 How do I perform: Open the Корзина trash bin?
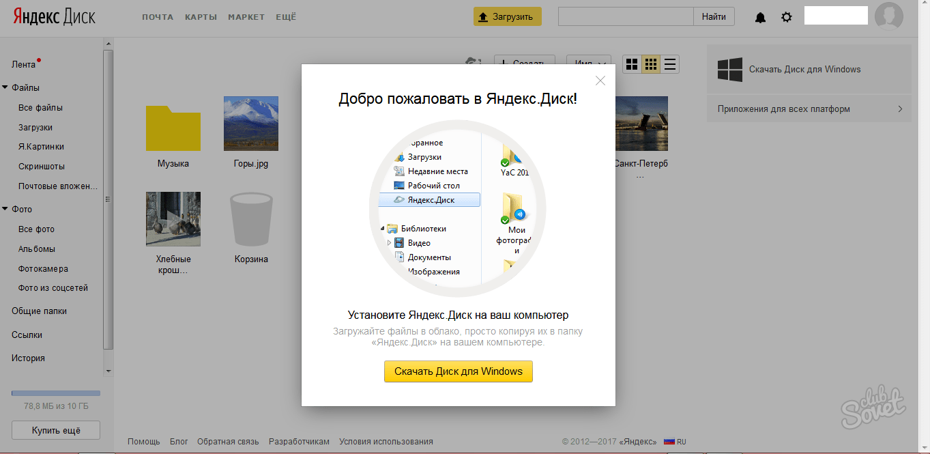click(251, 218)
